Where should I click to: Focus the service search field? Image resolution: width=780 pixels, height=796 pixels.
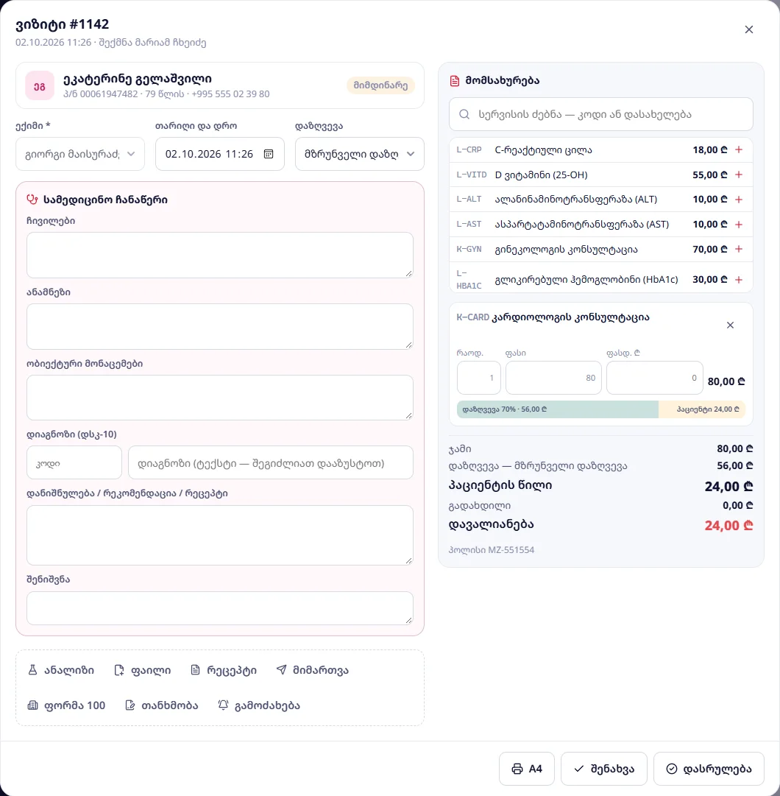(601, 114)
